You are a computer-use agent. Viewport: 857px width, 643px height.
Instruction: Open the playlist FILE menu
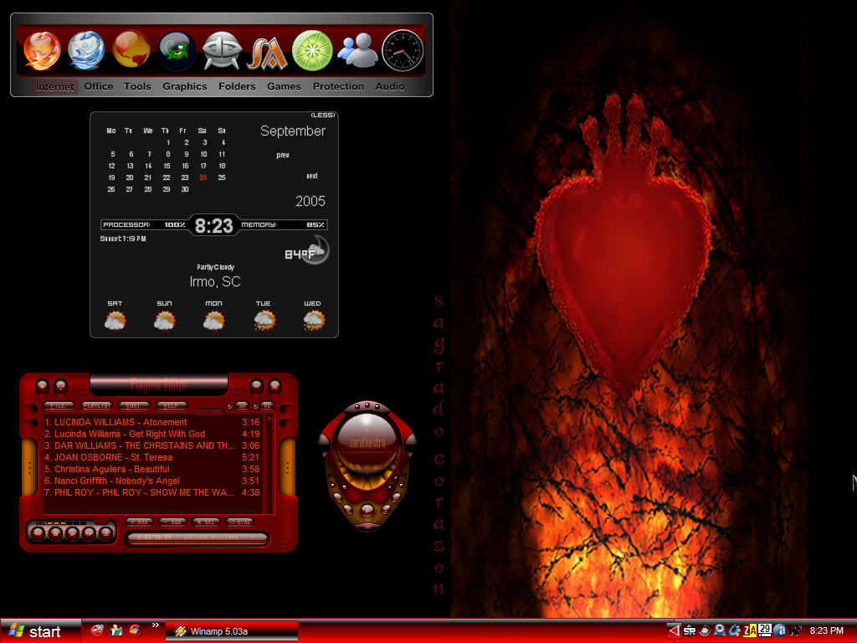[x=59, y=406]
